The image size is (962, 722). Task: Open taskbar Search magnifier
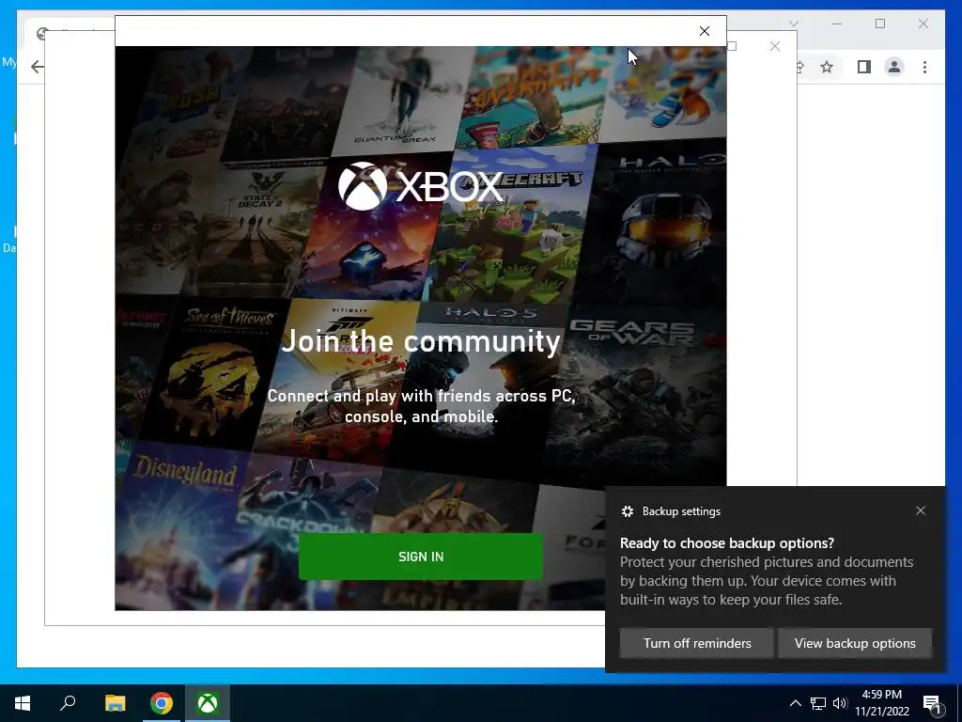click(68, 703)
